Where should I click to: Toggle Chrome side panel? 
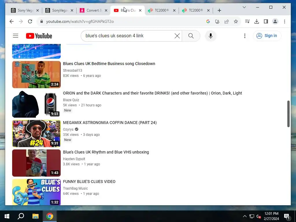[x=266, y=21]
